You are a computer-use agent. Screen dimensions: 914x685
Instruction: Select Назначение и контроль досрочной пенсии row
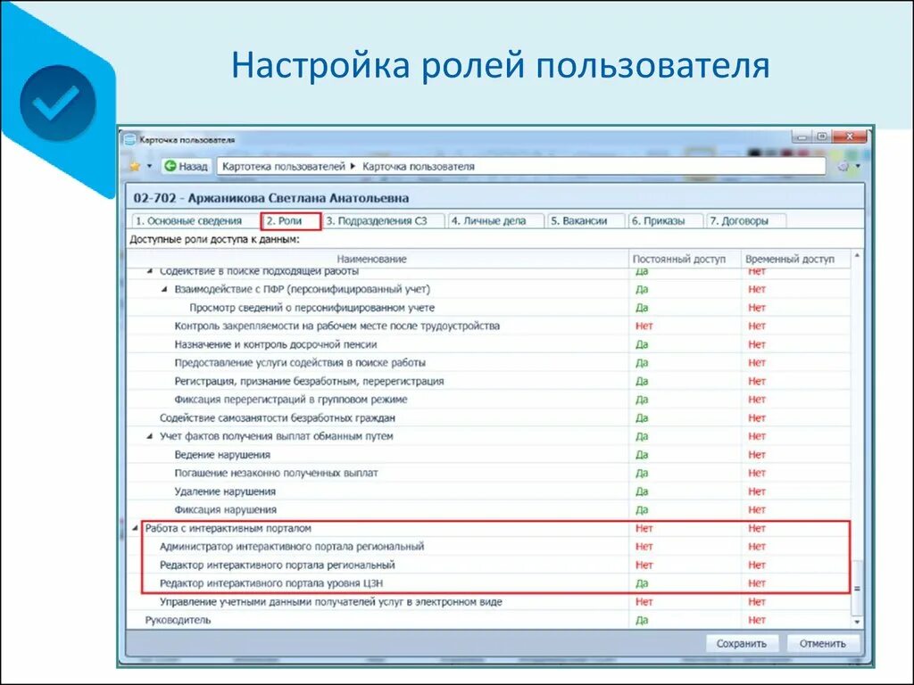pyautogui.click(x=488, y=344)
